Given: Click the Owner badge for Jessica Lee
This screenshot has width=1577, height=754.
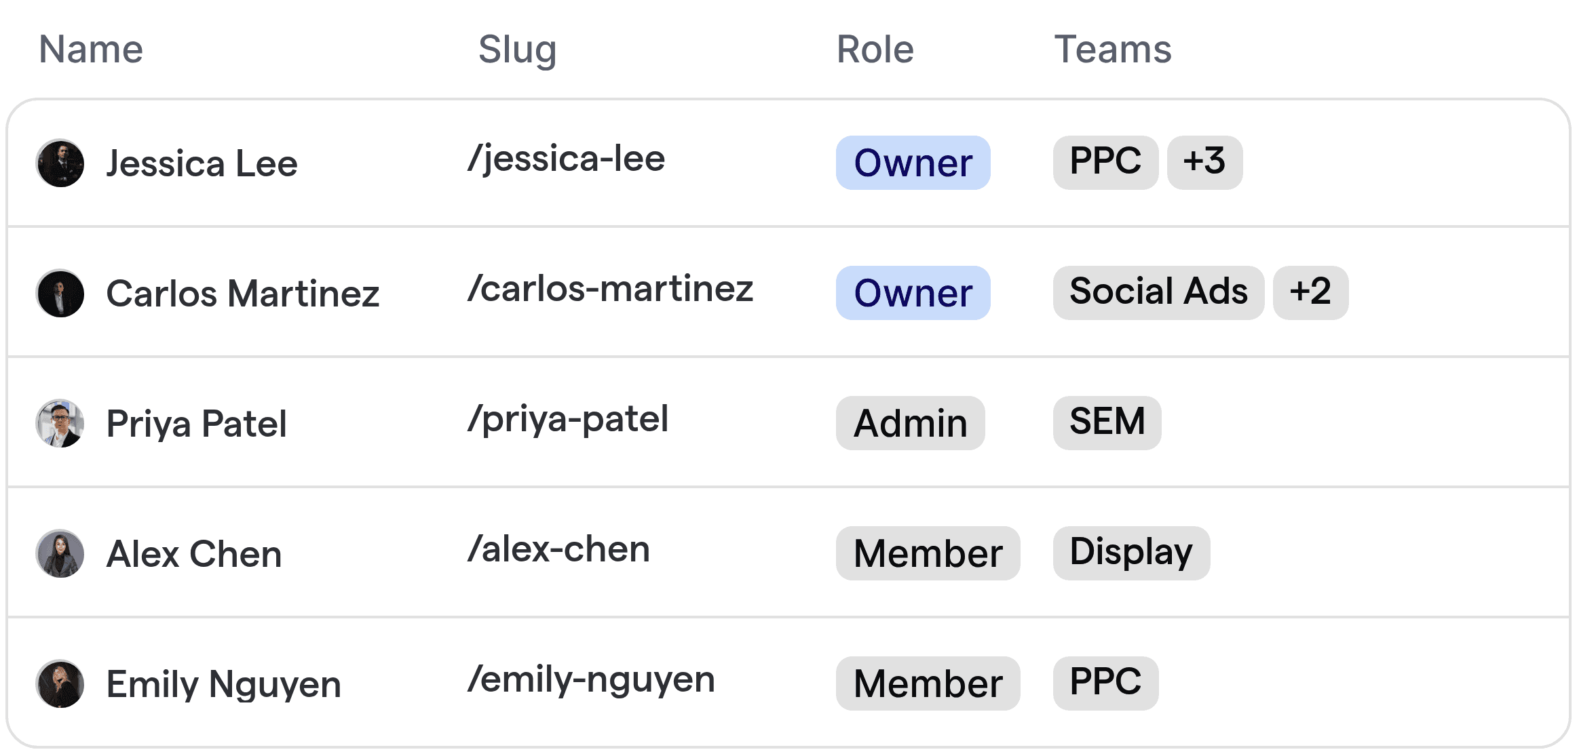Looking at the screenshot, I should (913, 163).
